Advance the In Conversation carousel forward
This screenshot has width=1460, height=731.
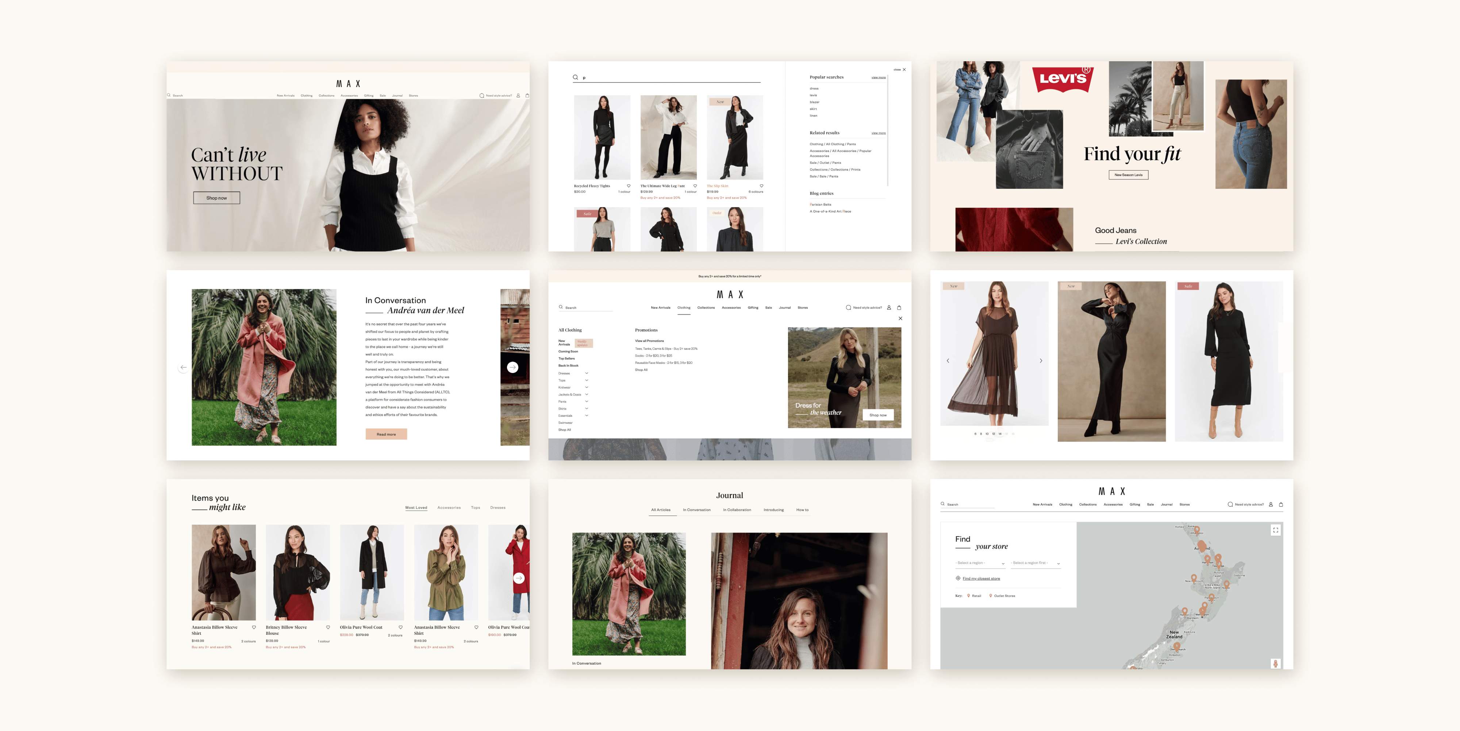(x=512, y=367)
